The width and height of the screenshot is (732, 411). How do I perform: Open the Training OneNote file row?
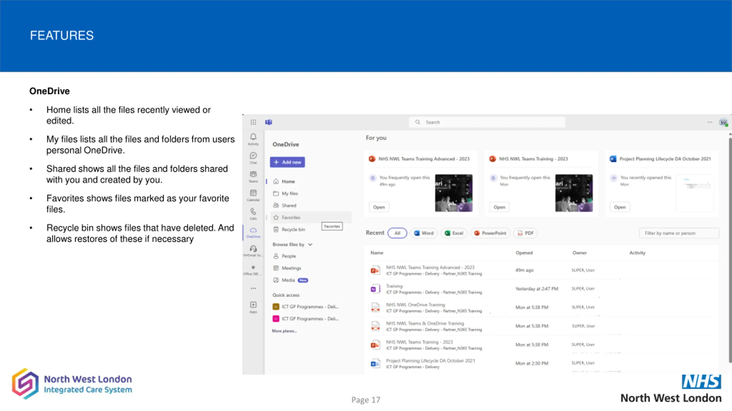click(541, 289)
